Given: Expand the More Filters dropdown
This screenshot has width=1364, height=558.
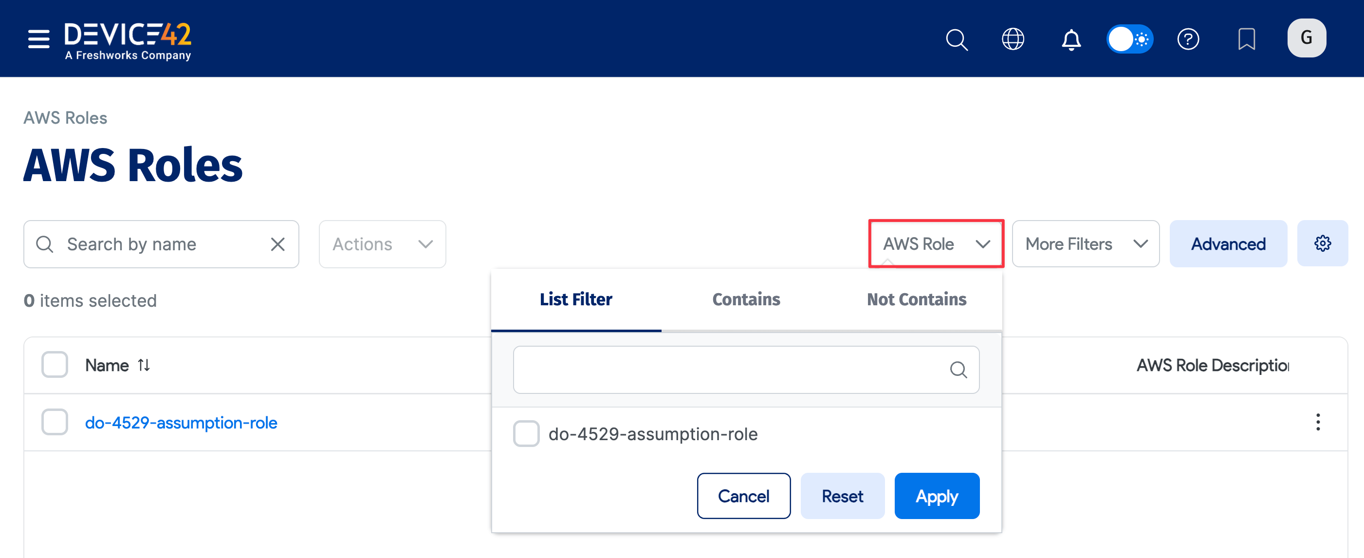Looking at the screenshot, I should (x=1085, y=244).
